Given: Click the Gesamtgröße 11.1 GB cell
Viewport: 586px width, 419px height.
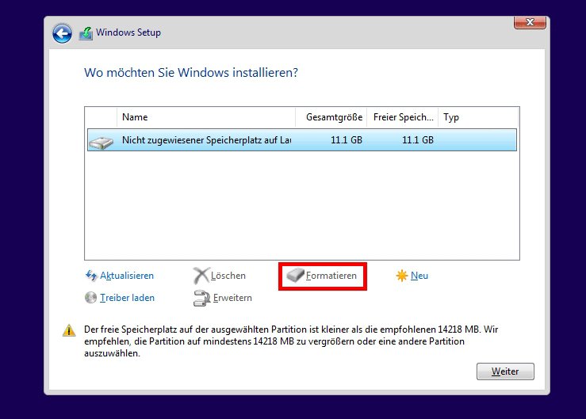Looking at the screenshot, I should click(347, 140).
